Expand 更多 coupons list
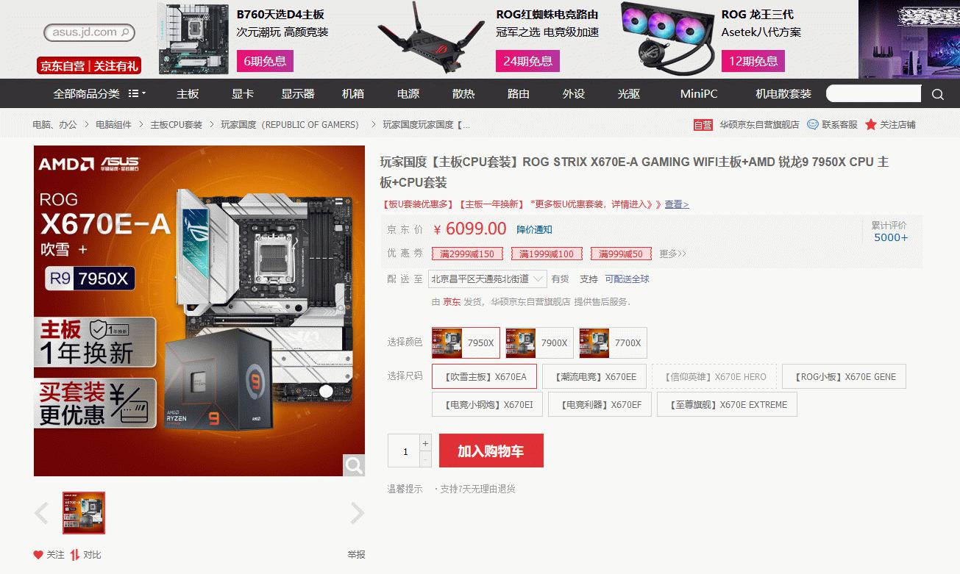 [x=672, y=254]
